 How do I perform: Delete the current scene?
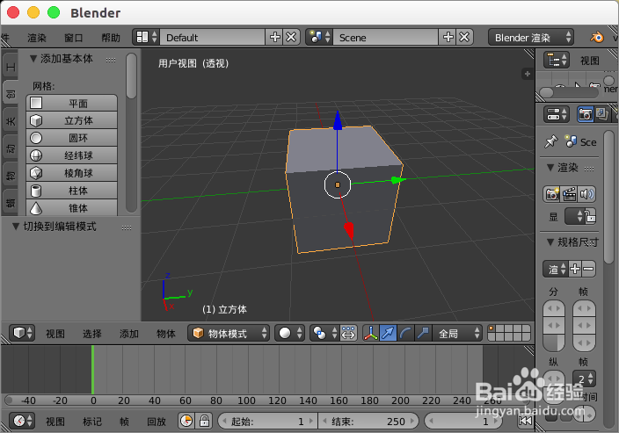click(464, 38)
